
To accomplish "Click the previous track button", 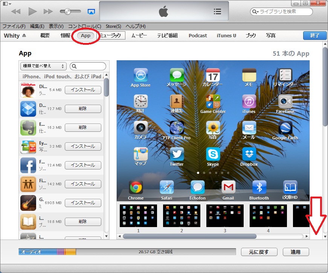I will pyautogui.click(x=16, y=12).
